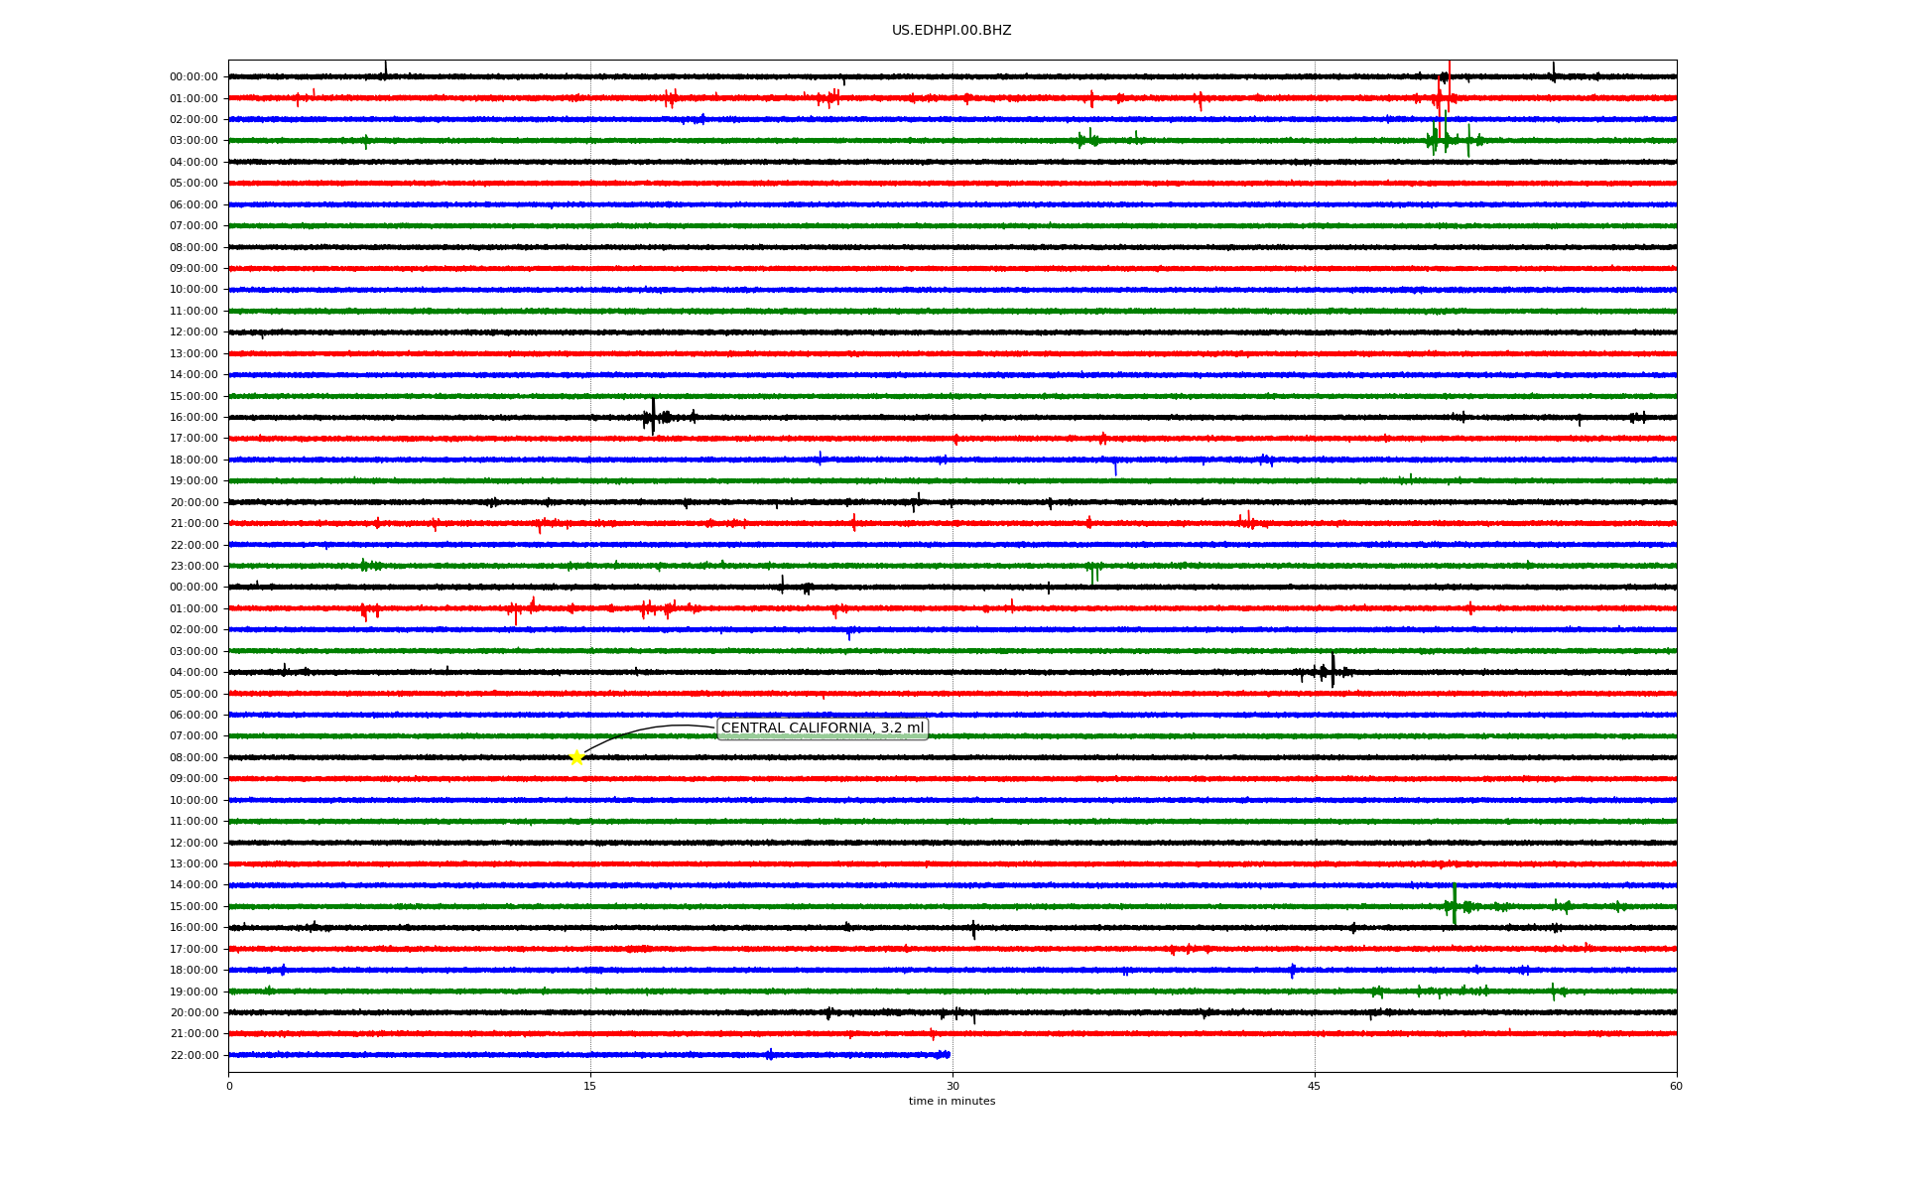Screen dimensions: 1905x1191
Task: Click the 45 minute x-axis tick label
Action: point(1314,1086)
